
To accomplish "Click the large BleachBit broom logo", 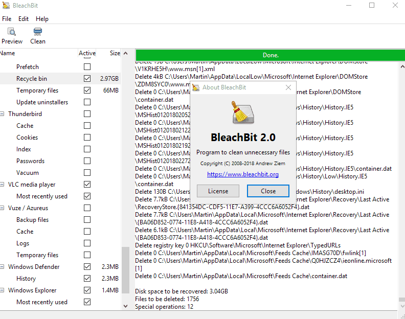I will (x=243, y=112).
